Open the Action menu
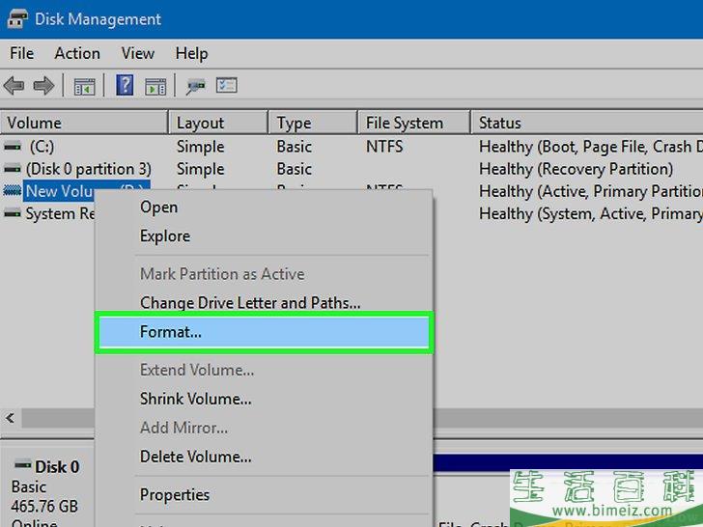 click(x=76, y=53)
